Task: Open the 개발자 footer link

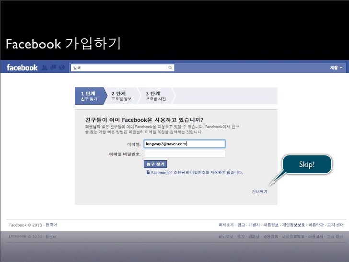Action: click(x=254, y=225)
